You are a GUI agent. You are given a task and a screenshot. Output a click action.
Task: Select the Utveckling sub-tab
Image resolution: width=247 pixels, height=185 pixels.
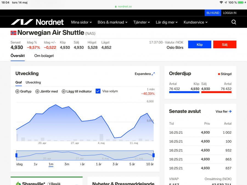tap(33, 82)
